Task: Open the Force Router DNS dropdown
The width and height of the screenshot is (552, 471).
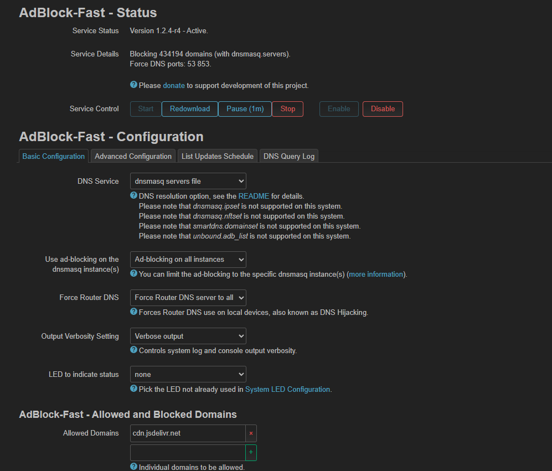Action: (188, 298)
